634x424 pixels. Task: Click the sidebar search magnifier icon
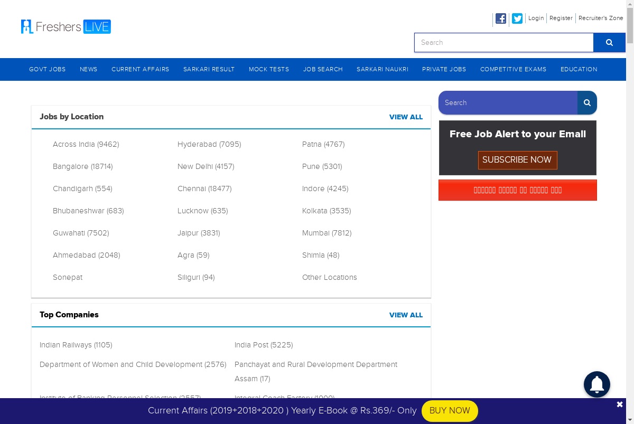[587, 103]
